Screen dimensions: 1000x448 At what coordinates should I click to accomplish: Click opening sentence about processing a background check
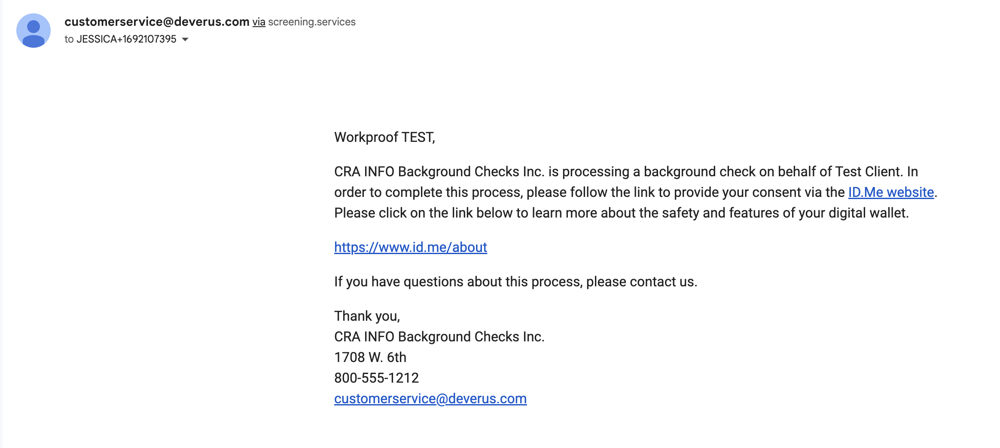tap(619, 172)
